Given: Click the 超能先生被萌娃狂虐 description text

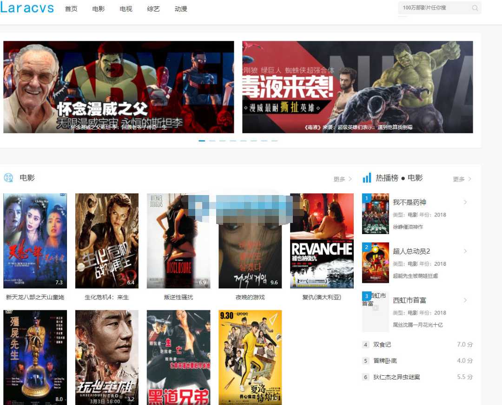Looking at the screenshot, I should tap(415, 276).
